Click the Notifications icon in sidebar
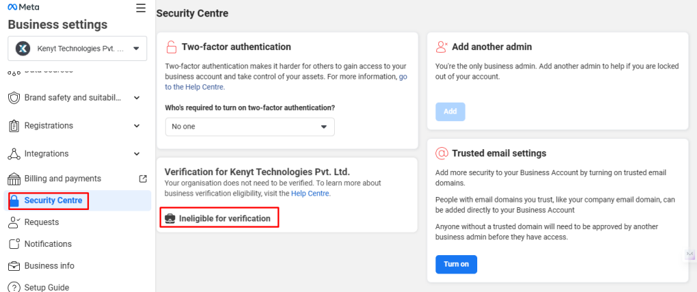 [14, 244]
